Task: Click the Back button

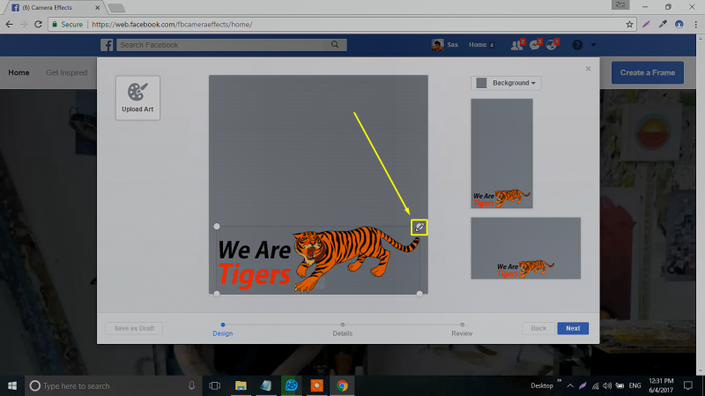Action: (538, 328)
